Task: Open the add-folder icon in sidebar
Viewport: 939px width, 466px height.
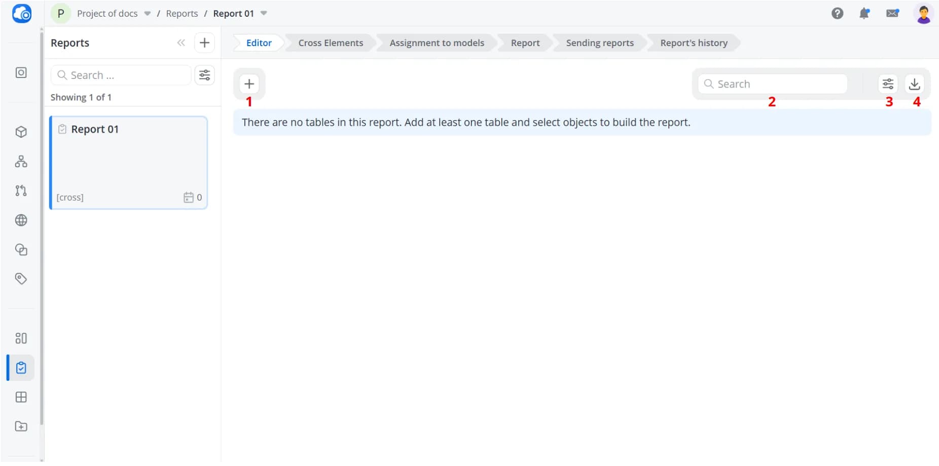Action: (21, 426)
